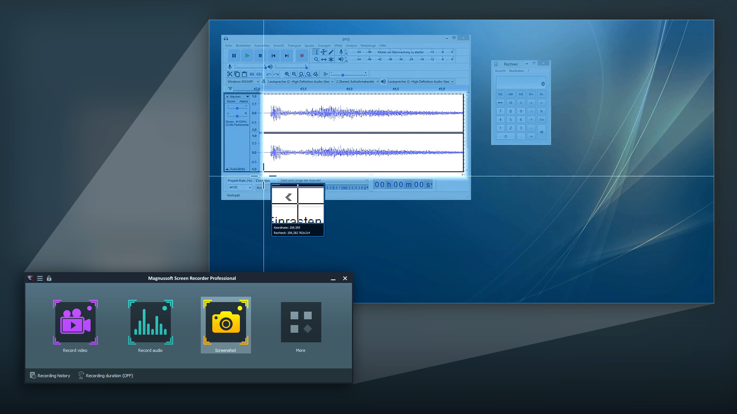Click the scissors cut icon in Audacity
Screen dimensions: 737x414
coord(231,74)
